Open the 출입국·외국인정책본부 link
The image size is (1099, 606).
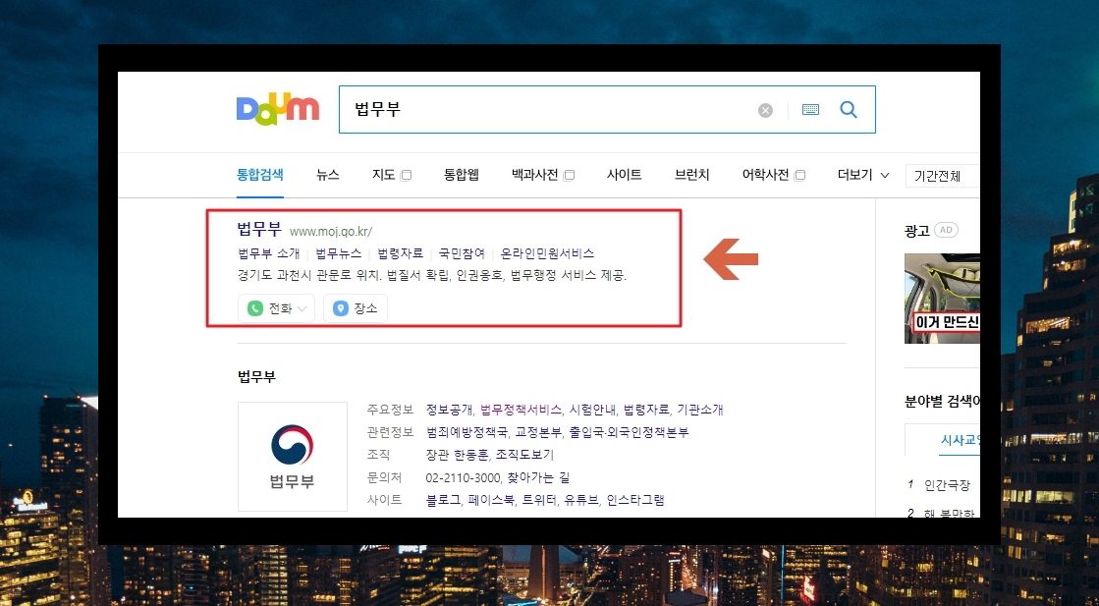tap(630, 432)
